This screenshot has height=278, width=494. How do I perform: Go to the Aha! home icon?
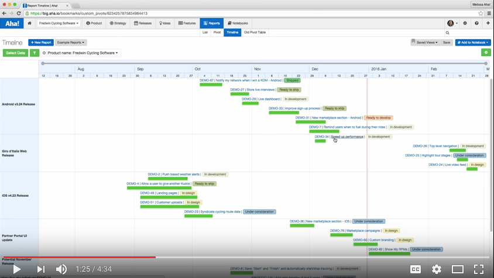click(30, 23)
